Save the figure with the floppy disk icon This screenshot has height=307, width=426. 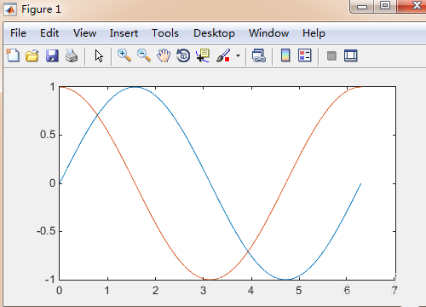[x=52, y=55]
